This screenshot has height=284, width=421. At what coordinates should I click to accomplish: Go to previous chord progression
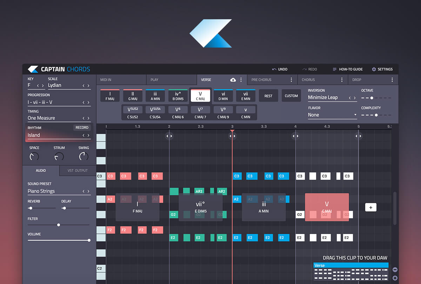83,102
